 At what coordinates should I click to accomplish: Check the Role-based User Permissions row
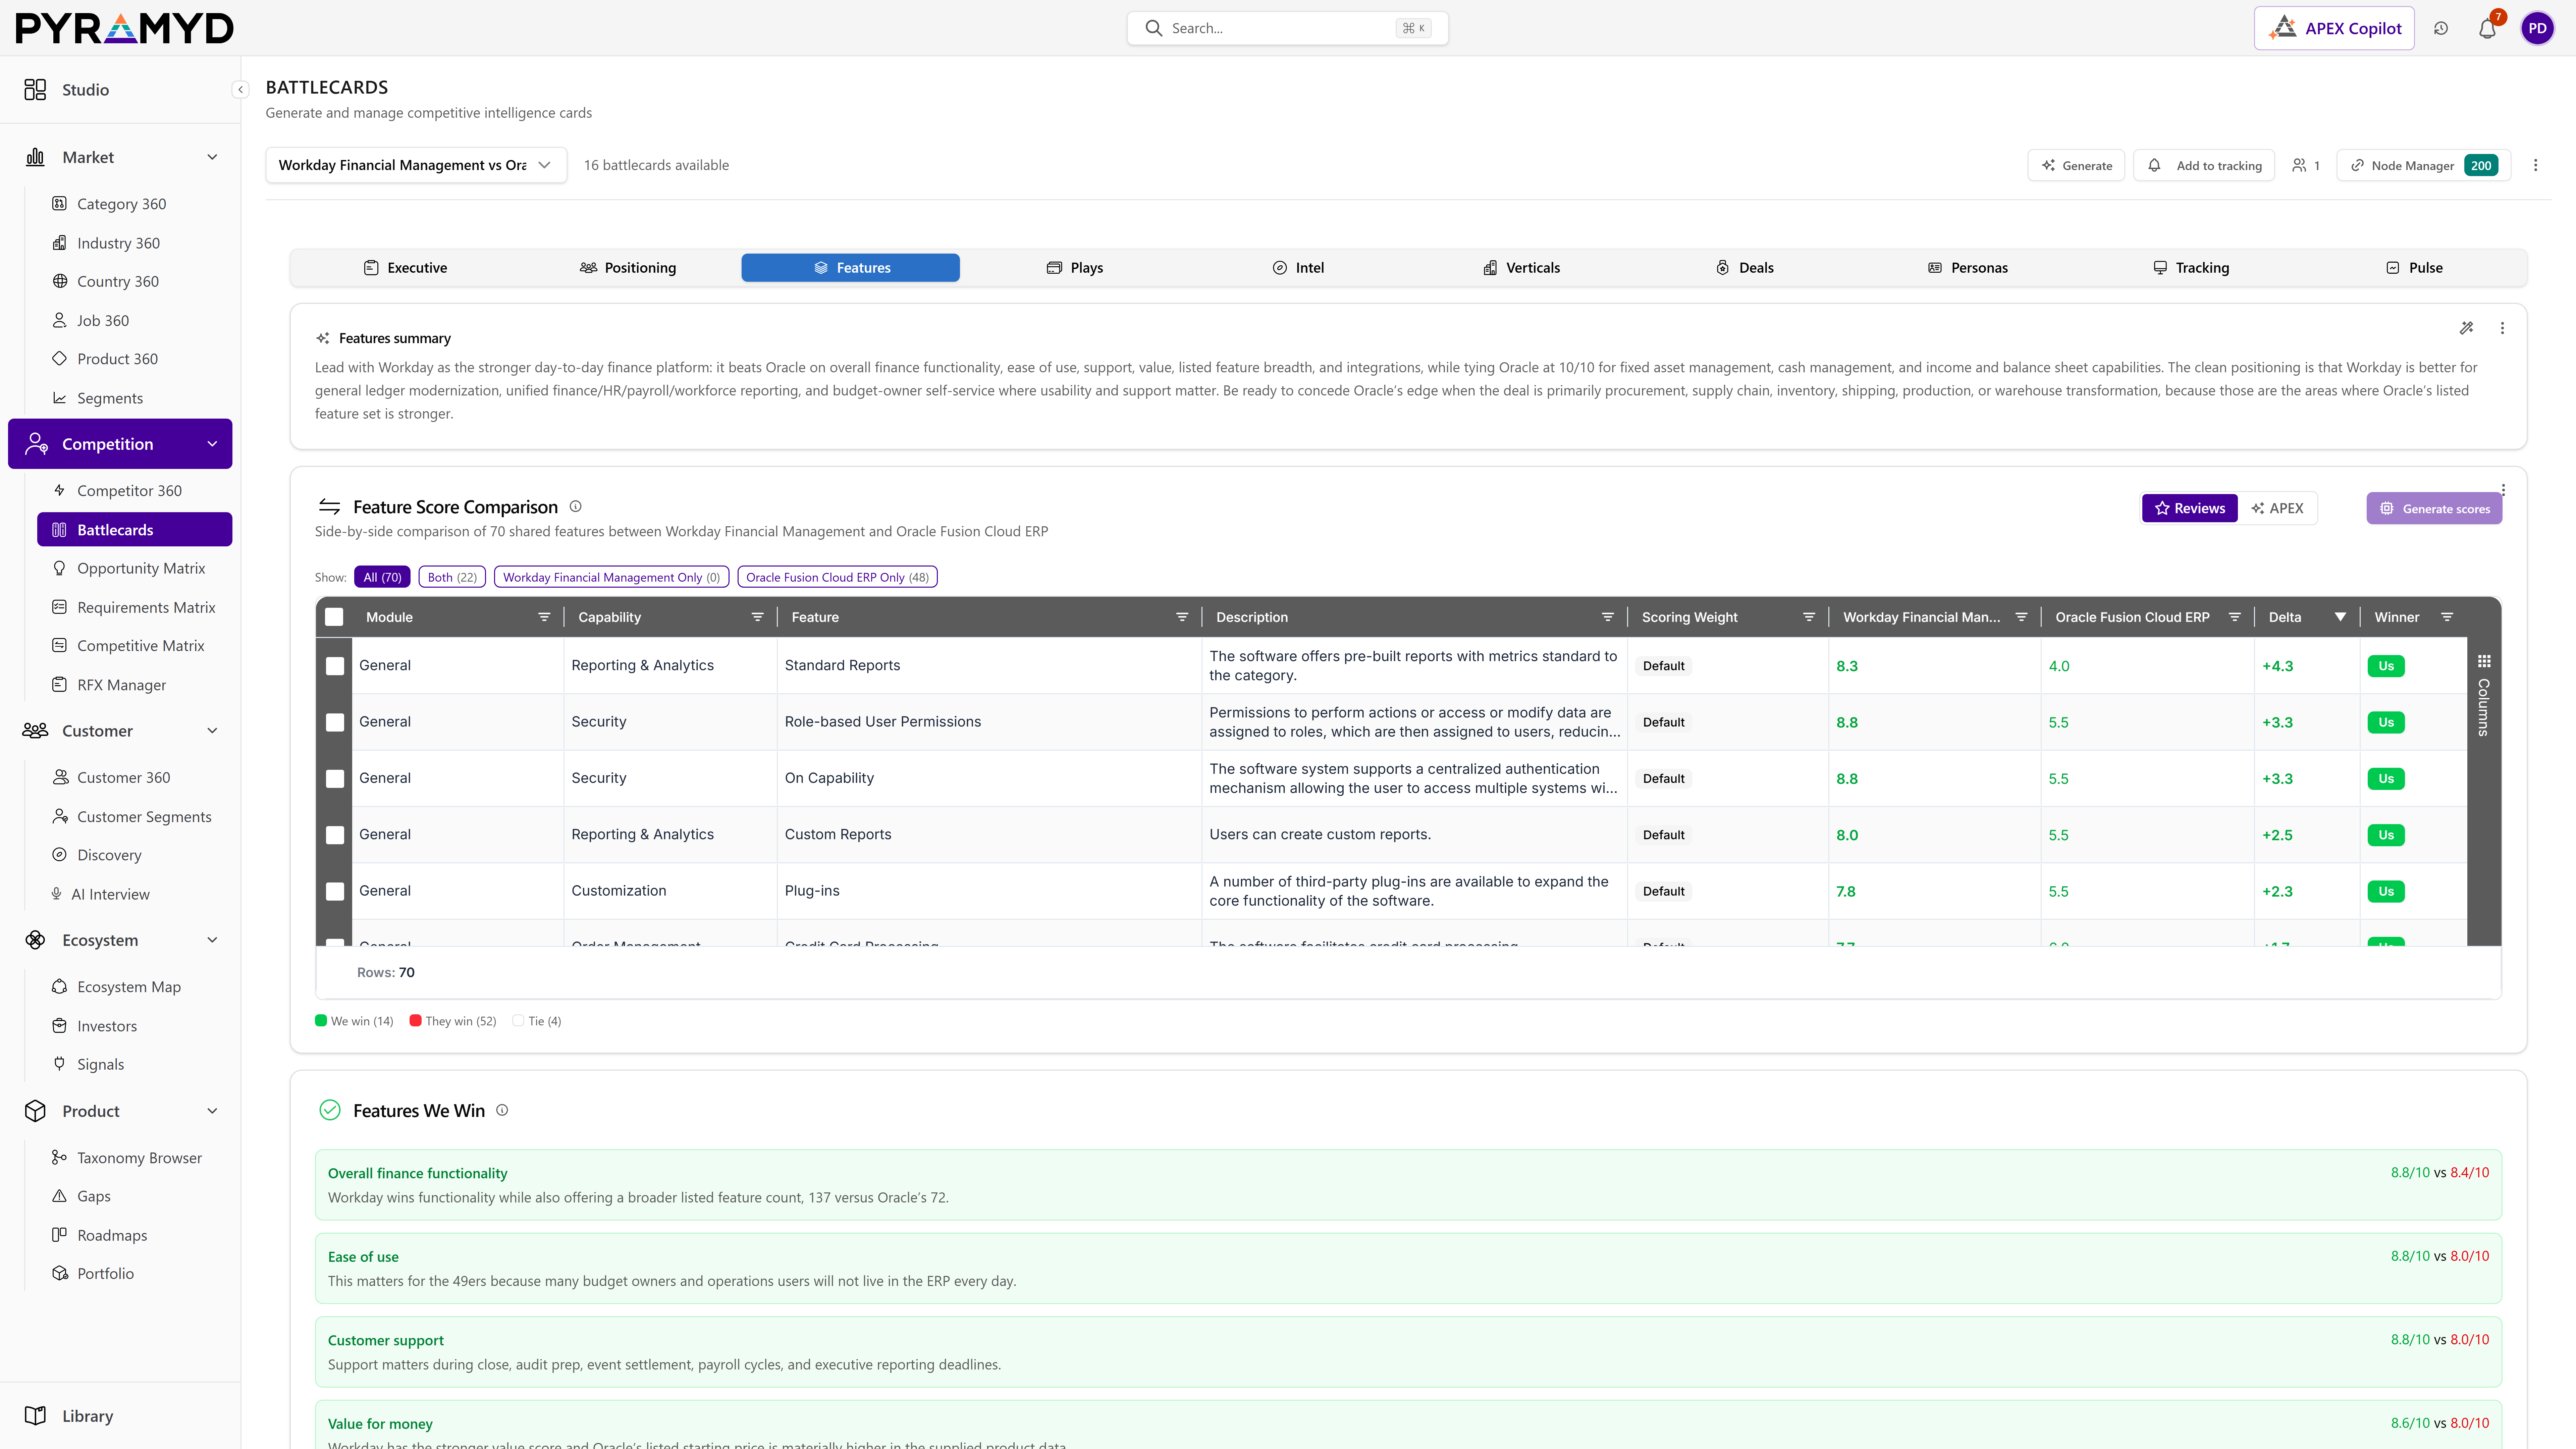[335, 722]
